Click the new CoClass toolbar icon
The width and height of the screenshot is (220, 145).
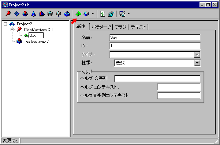click(25, 14)
